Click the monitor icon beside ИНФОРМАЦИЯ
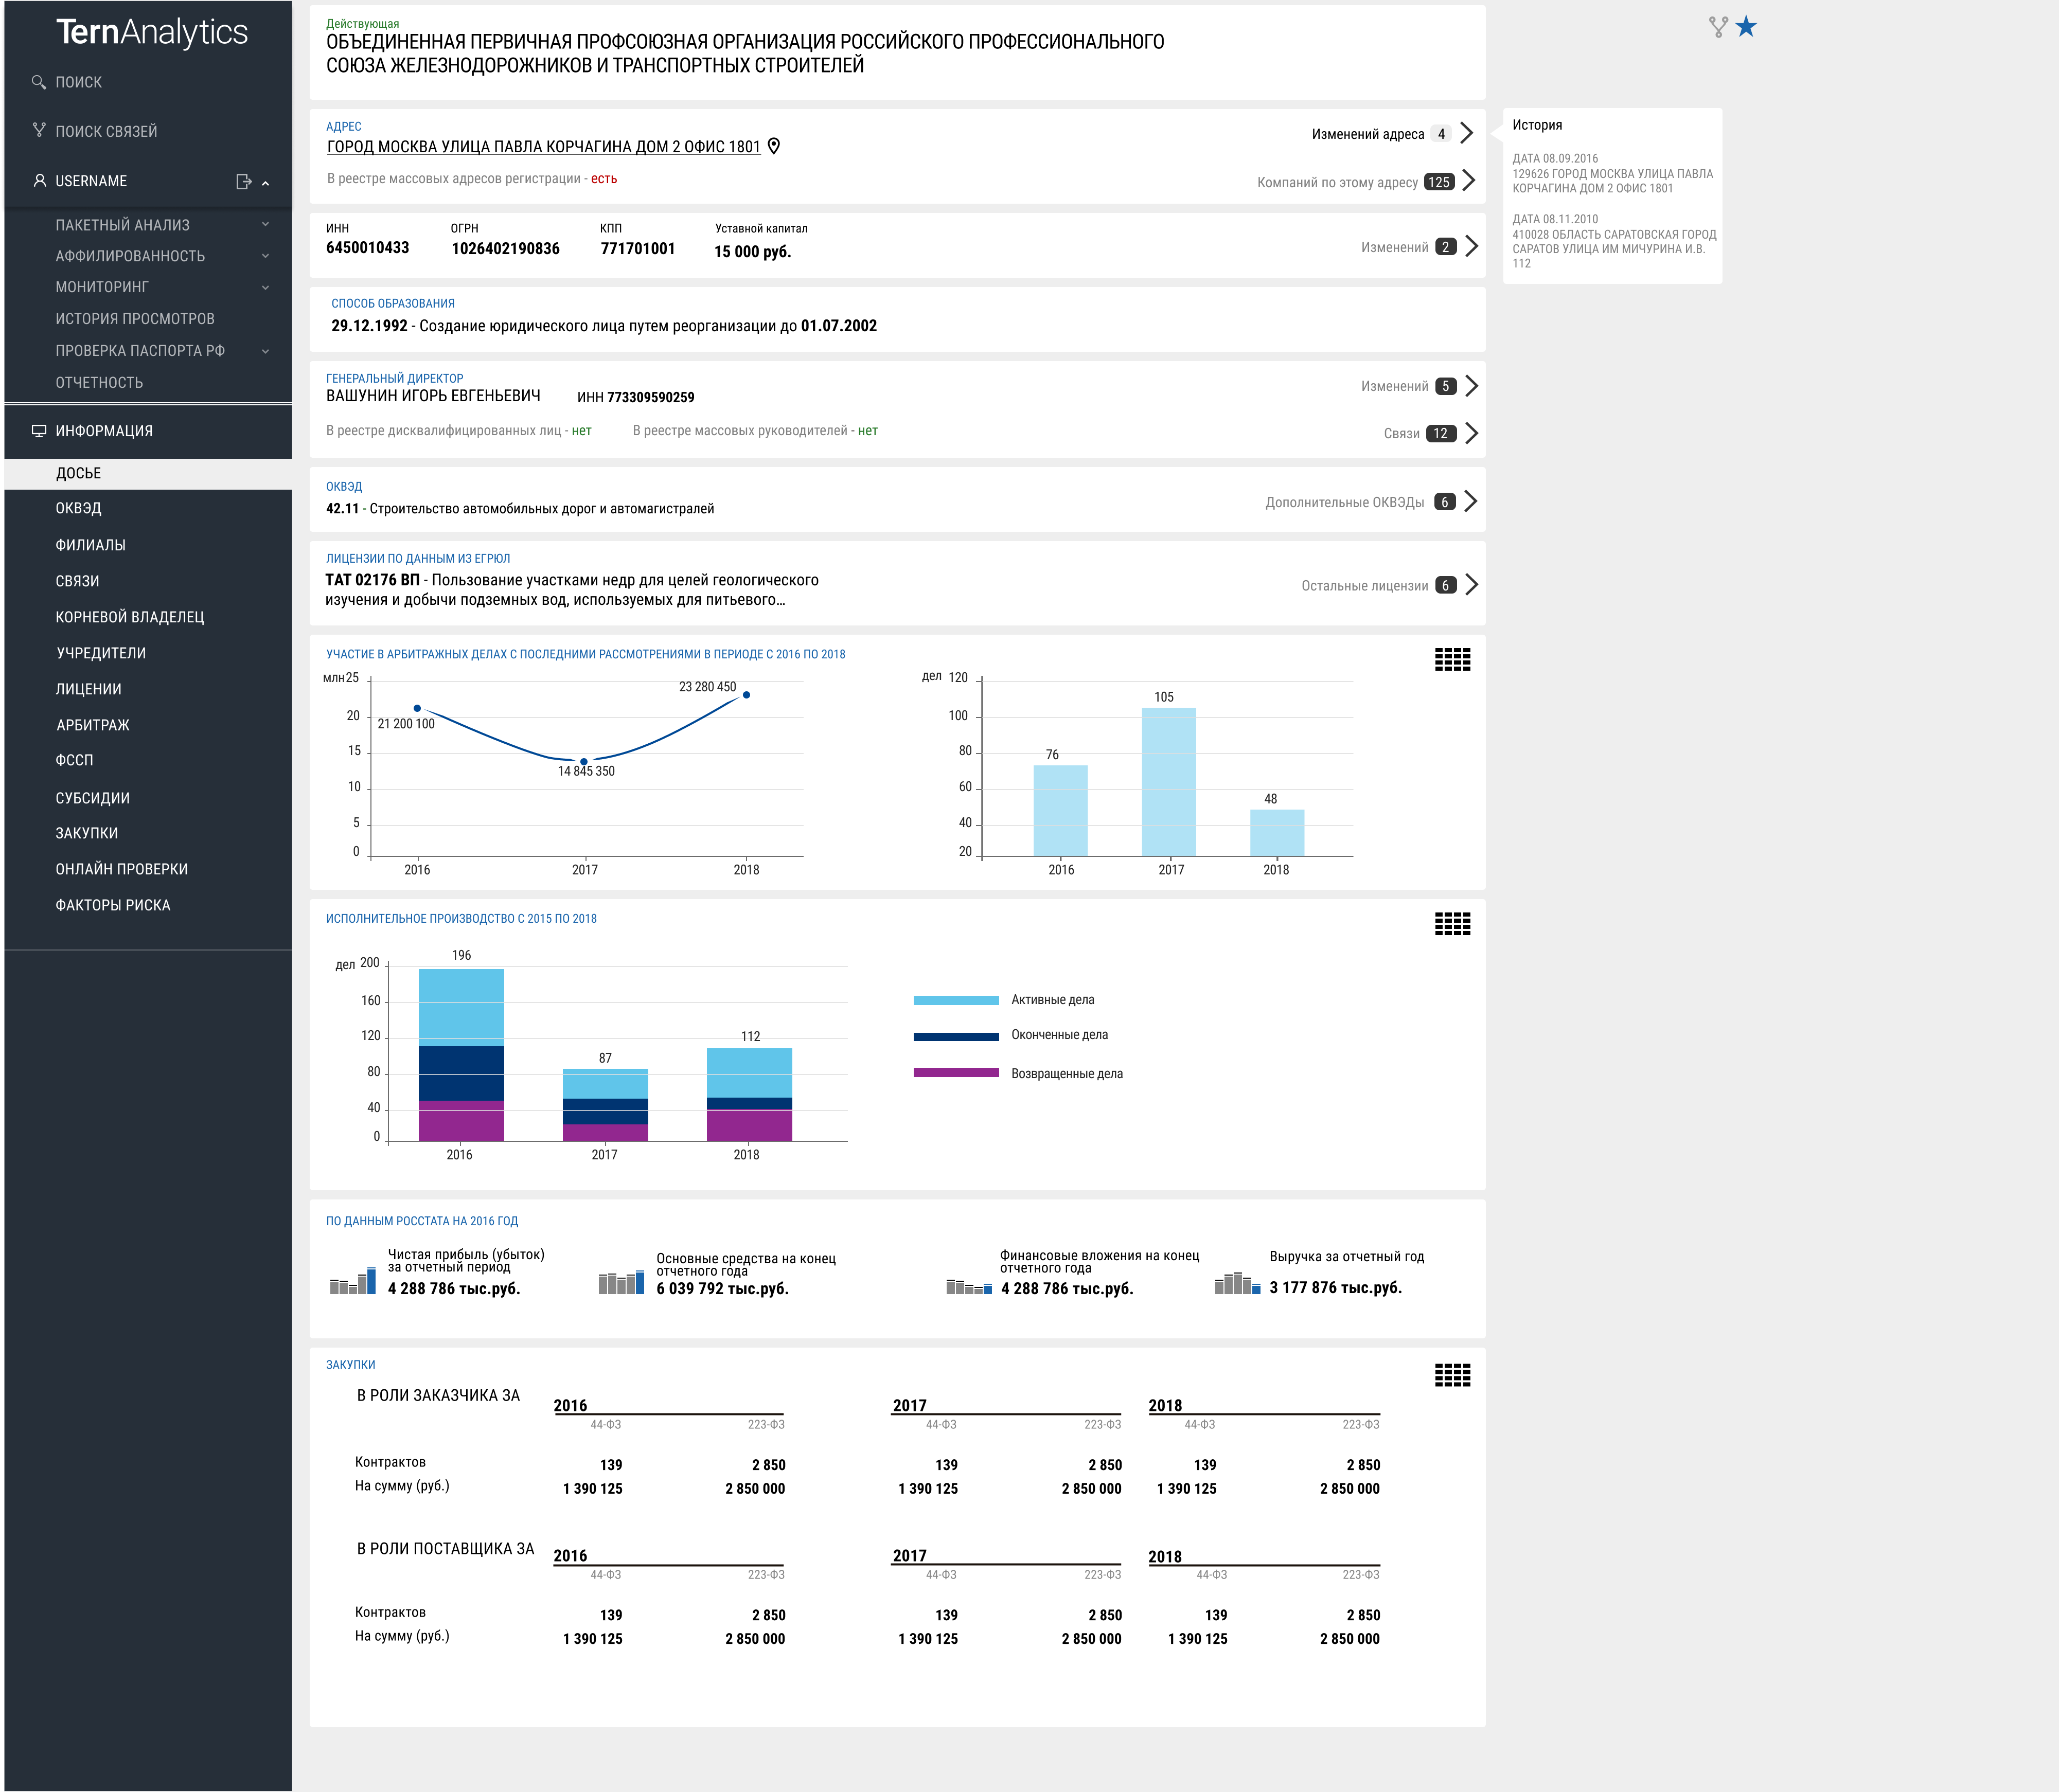Image resolution: width=2059 pixels, height=1792 pixels. coord(39,431)
